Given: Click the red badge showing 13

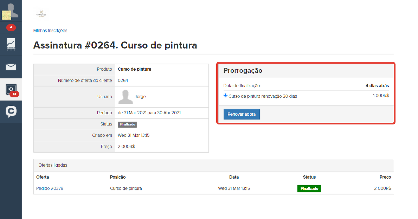Looking at the screenshot, I should click(x=14, y=94).
